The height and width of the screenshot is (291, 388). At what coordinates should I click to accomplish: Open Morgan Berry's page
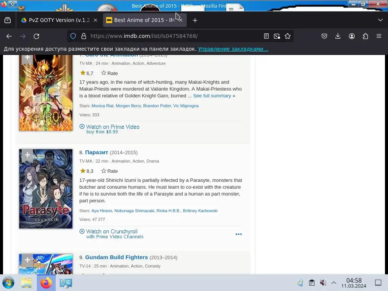pos(128,106)
